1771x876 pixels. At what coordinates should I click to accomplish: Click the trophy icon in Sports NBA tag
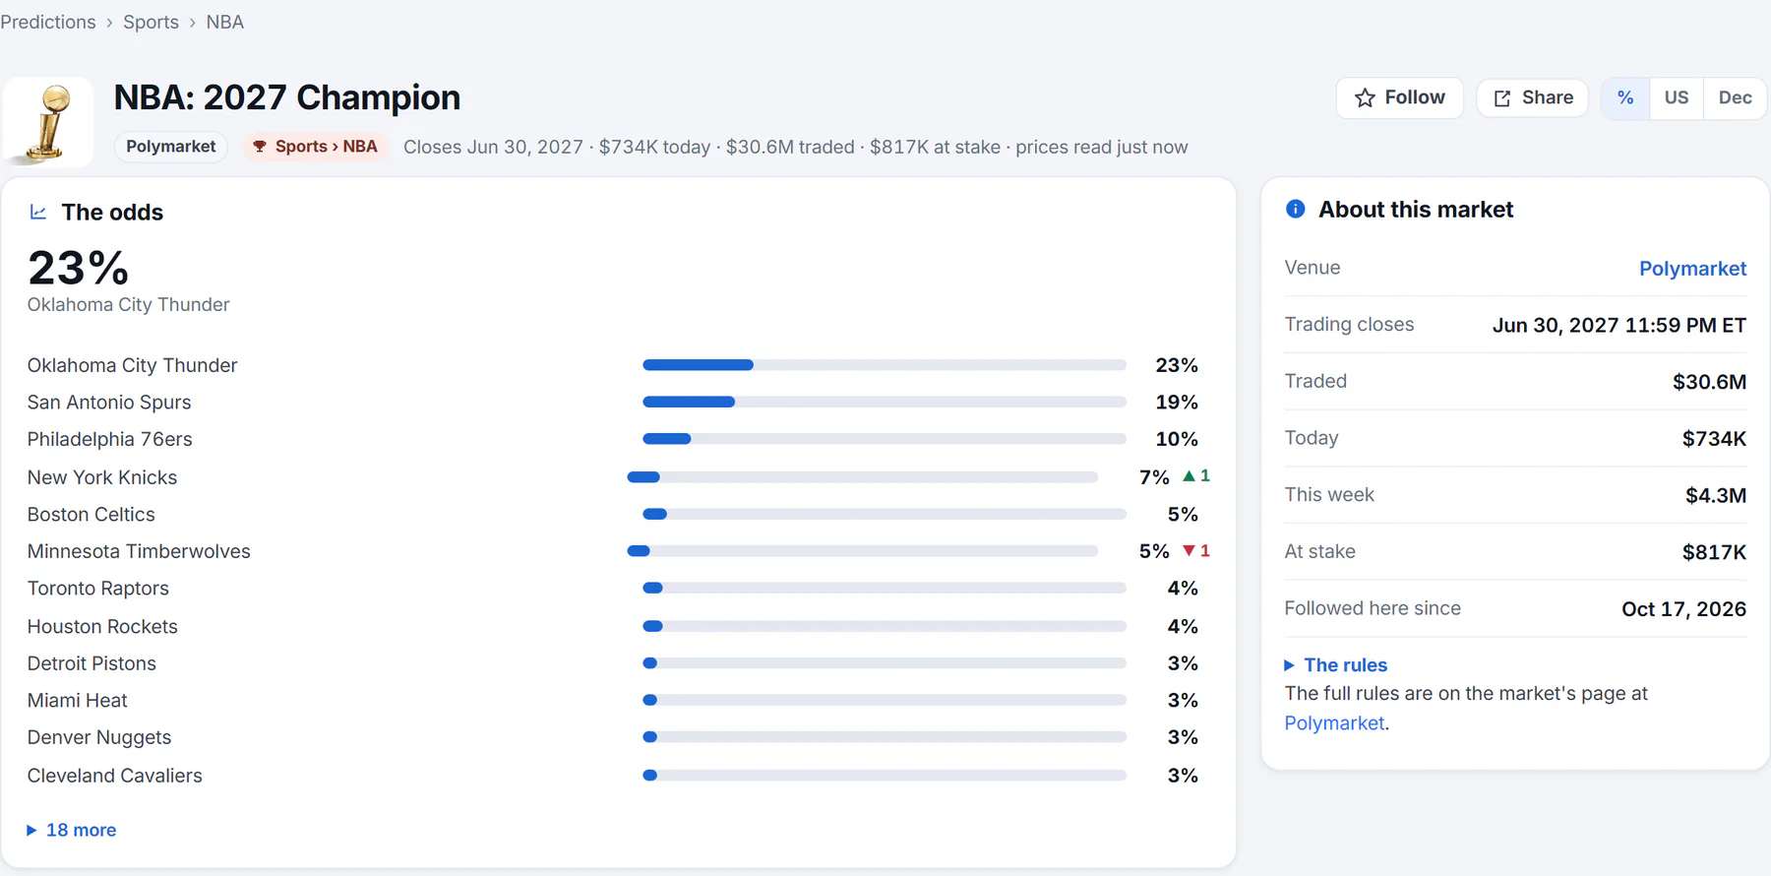point(260,147)
